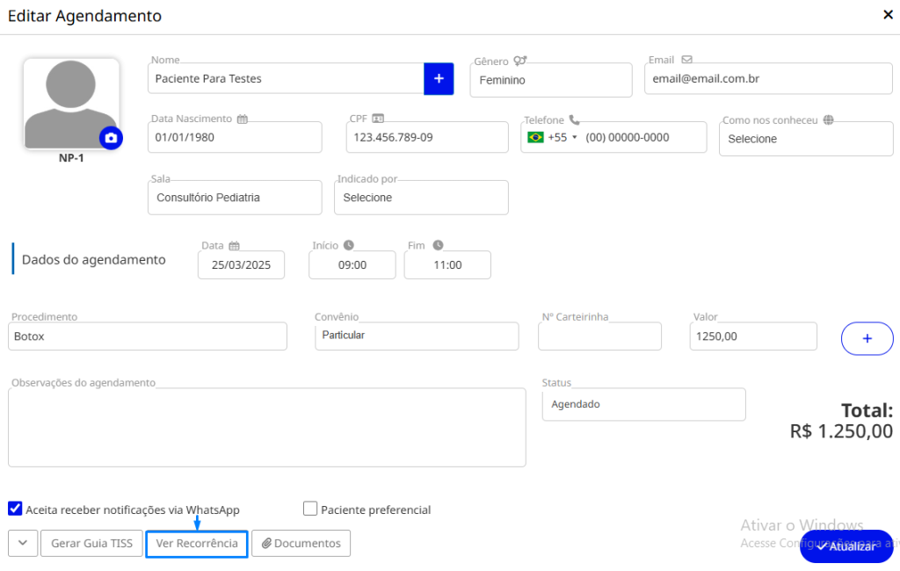Click the clock icon beside Fim
Image resolution: width=900 pixels, height=571 pixels.
pyautogui.click(x=438, y=245)
